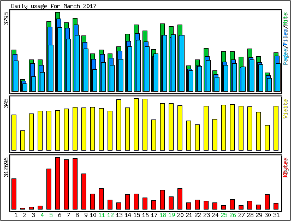The width and height of the screenshot is (291, 221).
Task: Select the day 31 label on axis
Action: (276, 215)
